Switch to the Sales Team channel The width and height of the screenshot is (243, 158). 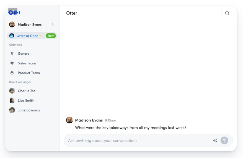(27, 63)
